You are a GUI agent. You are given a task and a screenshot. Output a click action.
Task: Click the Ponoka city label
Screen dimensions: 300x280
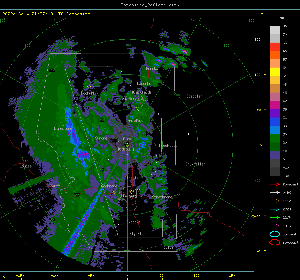coord(152,69)
